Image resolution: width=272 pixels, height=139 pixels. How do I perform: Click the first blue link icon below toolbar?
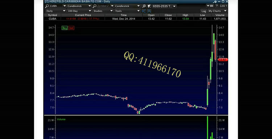(x=144, y=11)
